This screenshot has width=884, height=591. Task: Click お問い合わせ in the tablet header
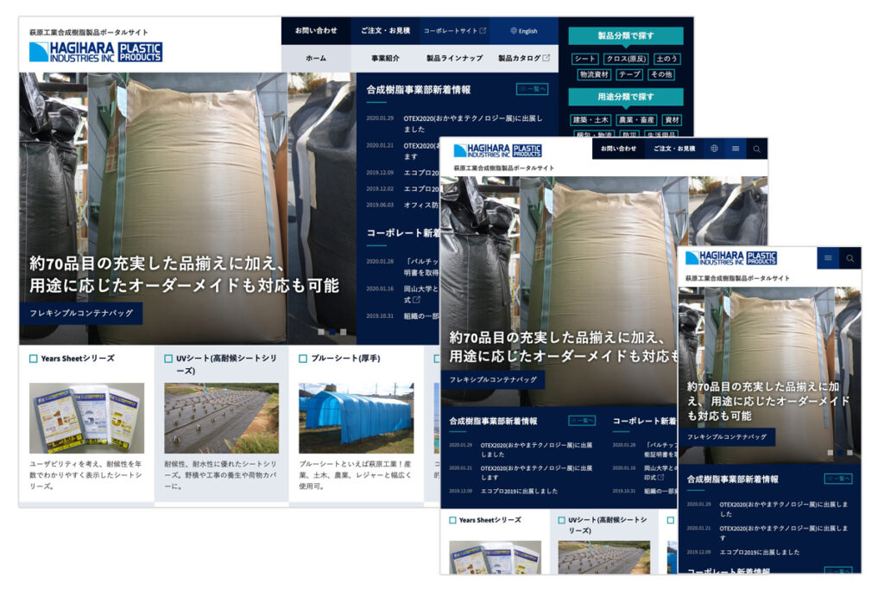click(x=618, y=149)
